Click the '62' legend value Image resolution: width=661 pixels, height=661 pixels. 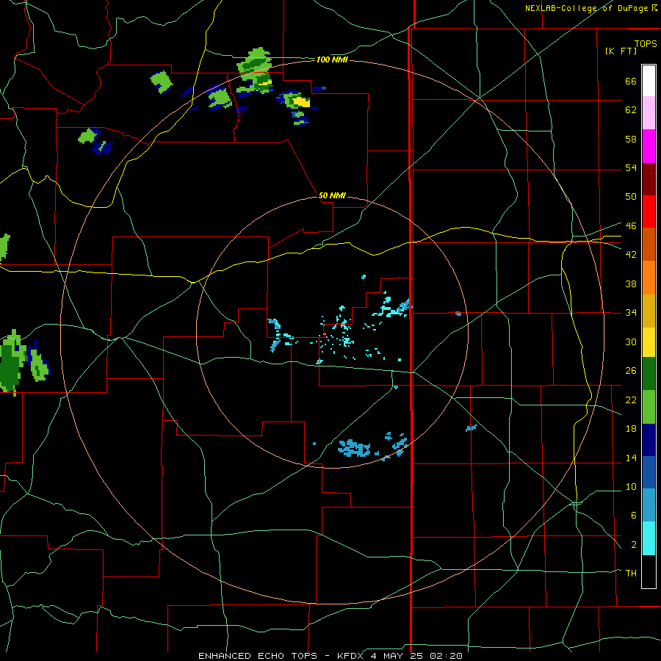coord(631,109)
